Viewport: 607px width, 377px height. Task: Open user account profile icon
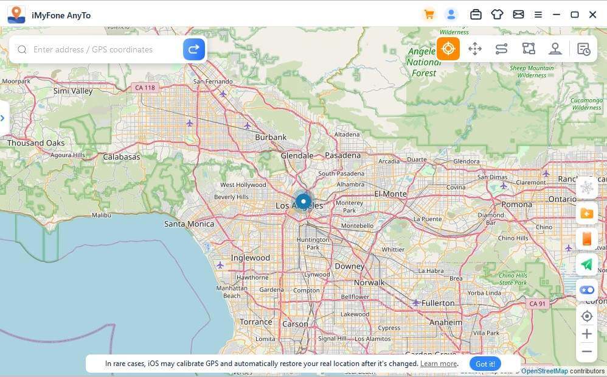coord(451,15)
